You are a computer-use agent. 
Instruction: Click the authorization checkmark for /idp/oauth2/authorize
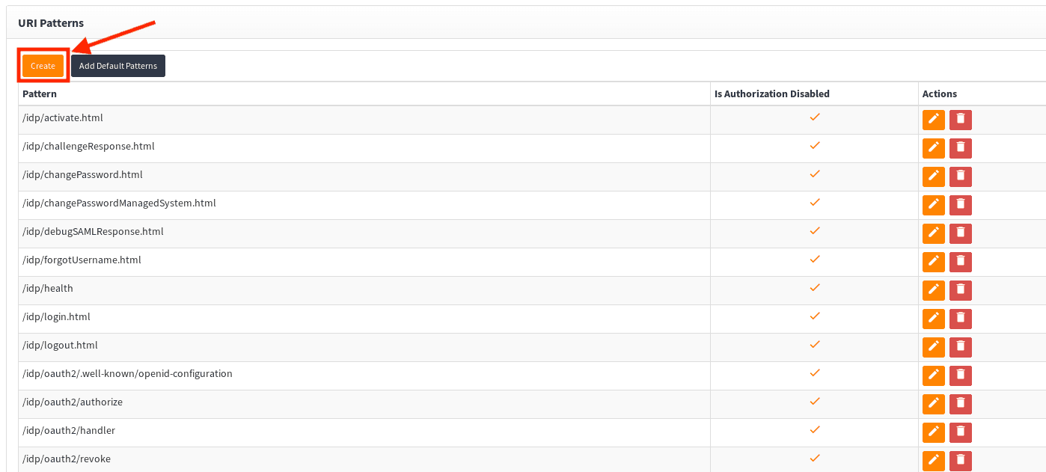815,402
